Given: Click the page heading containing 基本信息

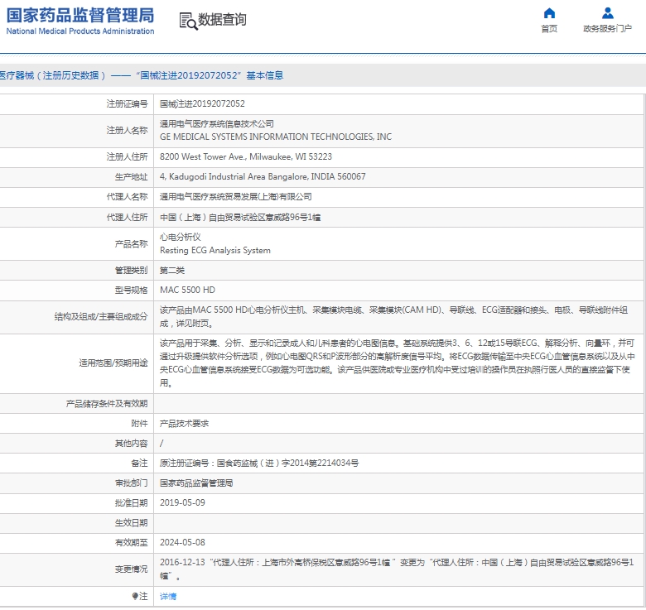Looking at the screenshot, I should click(142, 75).
